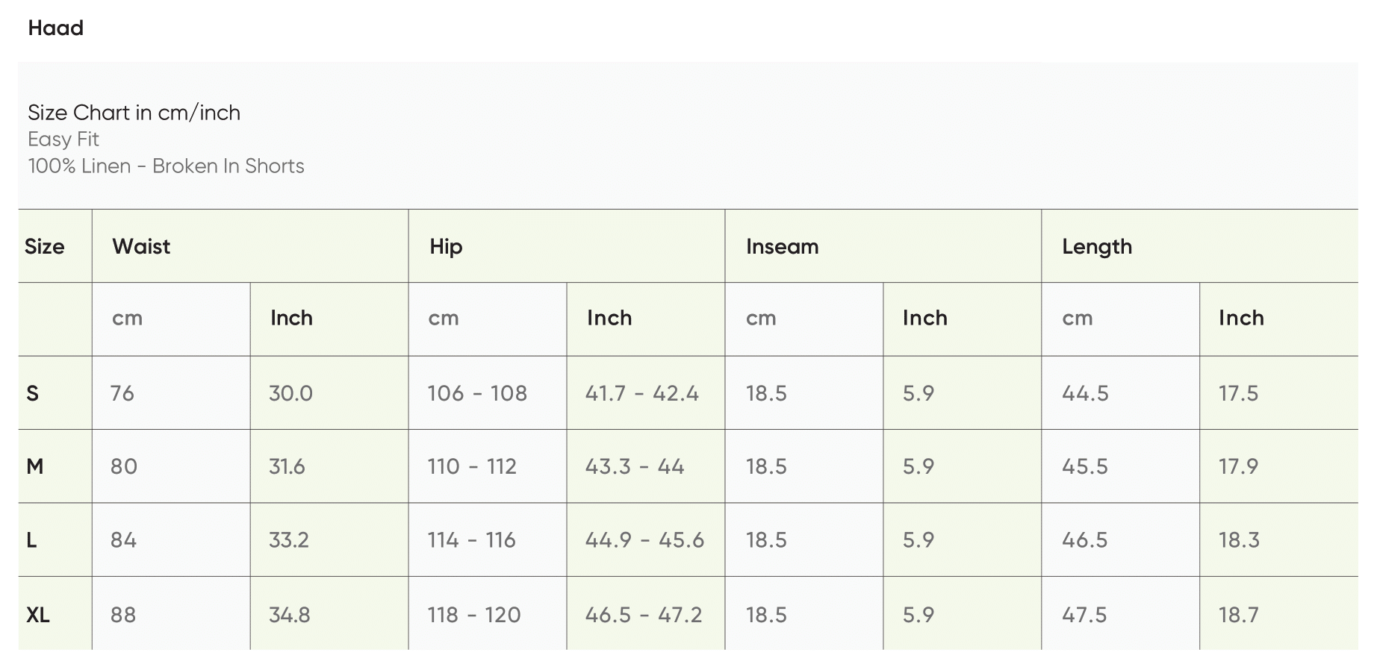Viewport: 1377px width, 667px height.
Task: Select the Hip column header
Action: click(x=446, y=247)
